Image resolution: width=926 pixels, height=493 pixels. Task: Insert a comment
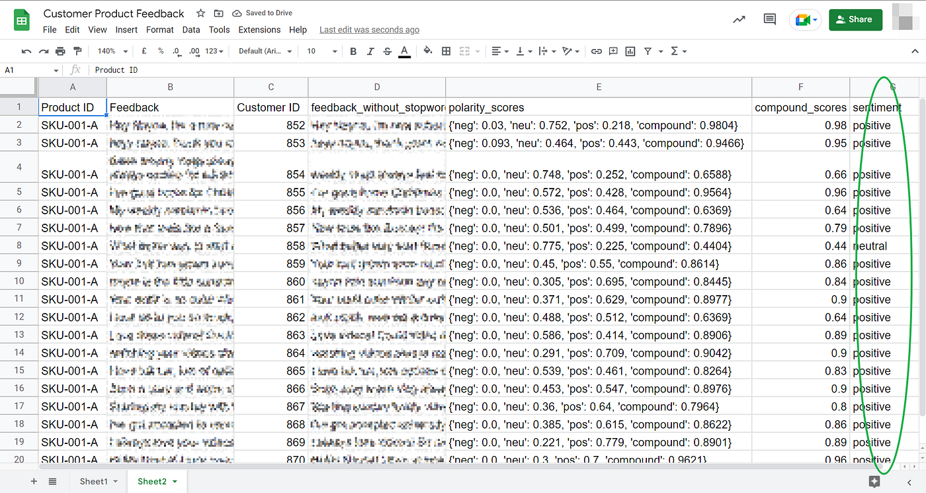pos(613,51)
